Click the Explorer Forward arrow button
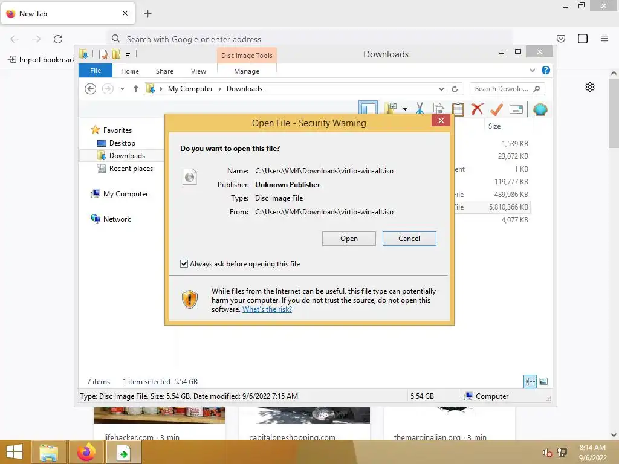619x464 pixels. (x=108, y=89)
